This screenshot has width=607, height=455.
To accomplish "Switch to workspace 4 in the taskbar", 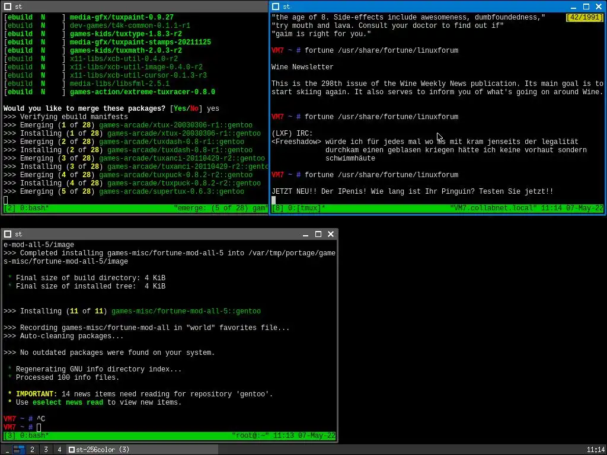I will [x=59, y=450].
